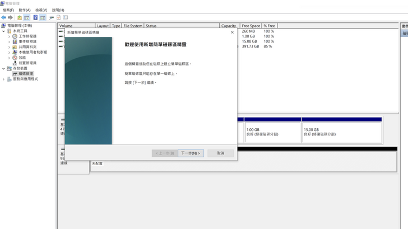Sort by the File System column header
Screen dimensions: 408x229
(133, 26)
